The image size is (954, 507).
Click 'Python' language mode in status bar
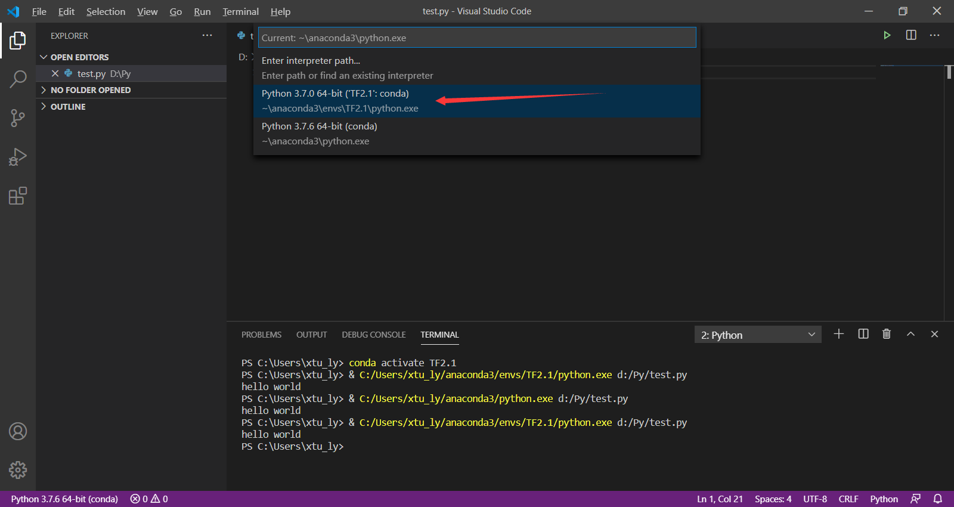click(884, 499)
